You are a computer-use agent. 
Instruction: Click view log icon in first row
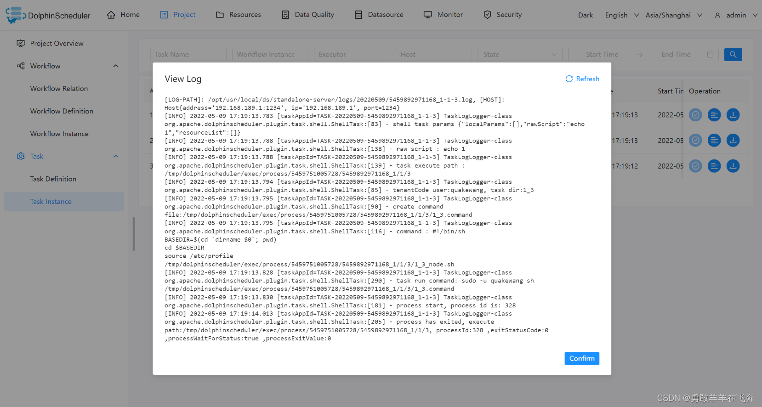714,115
